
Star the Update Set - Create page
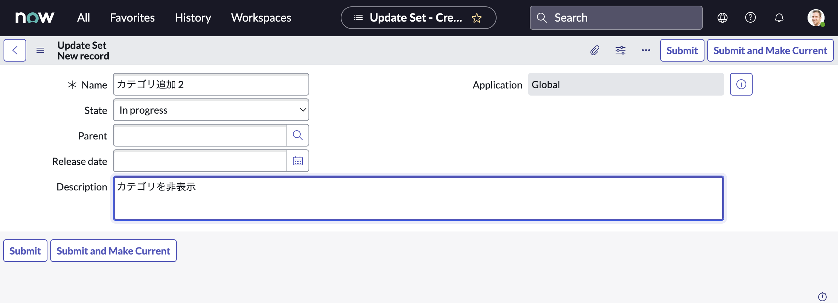tap(477, 18)
